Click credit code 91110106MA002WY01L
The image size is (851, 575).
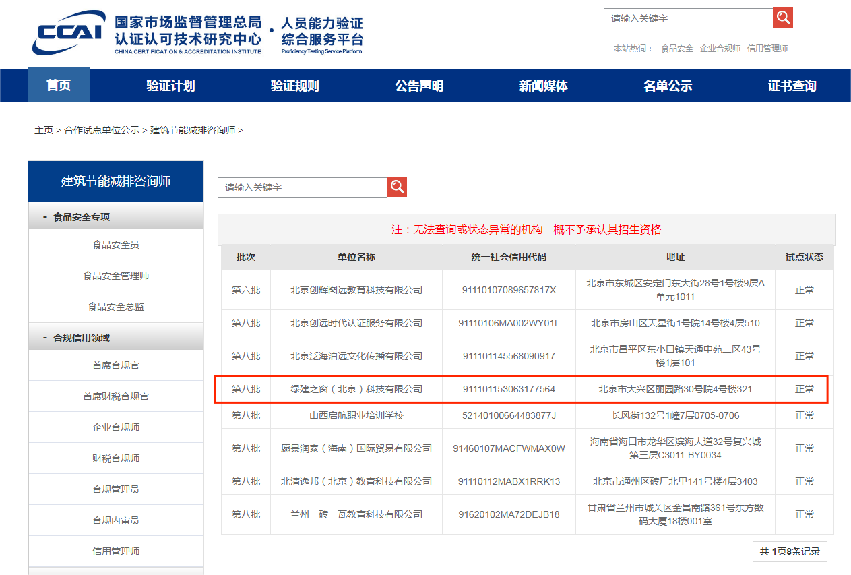pyautogui.click(x=509, y=323)
